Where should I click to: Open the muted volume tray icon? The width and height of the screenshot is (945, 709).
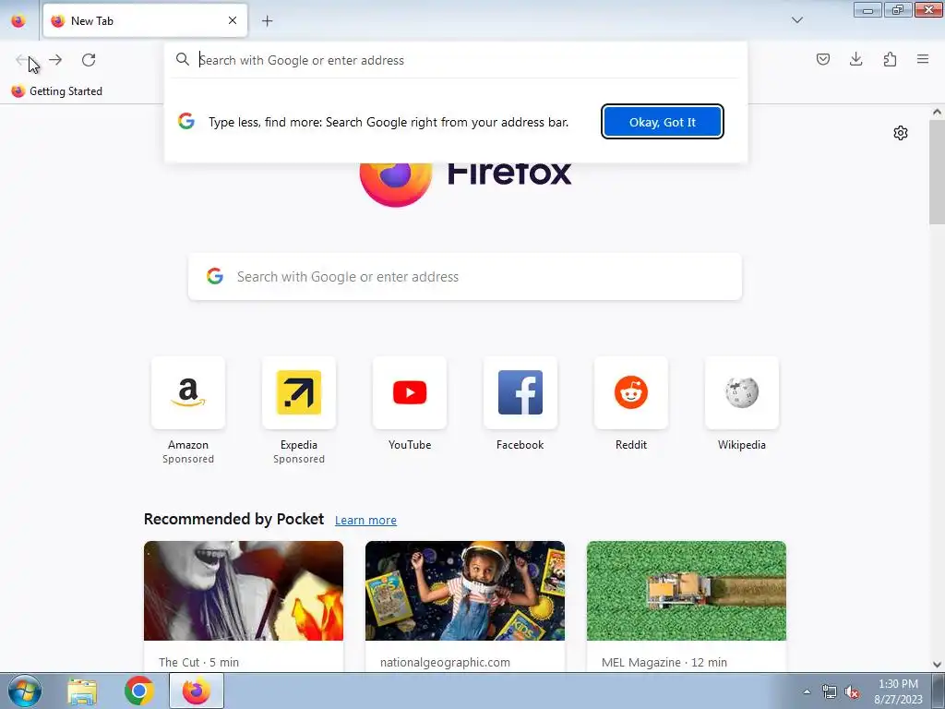pyautogui.click(x=852, y=691)
